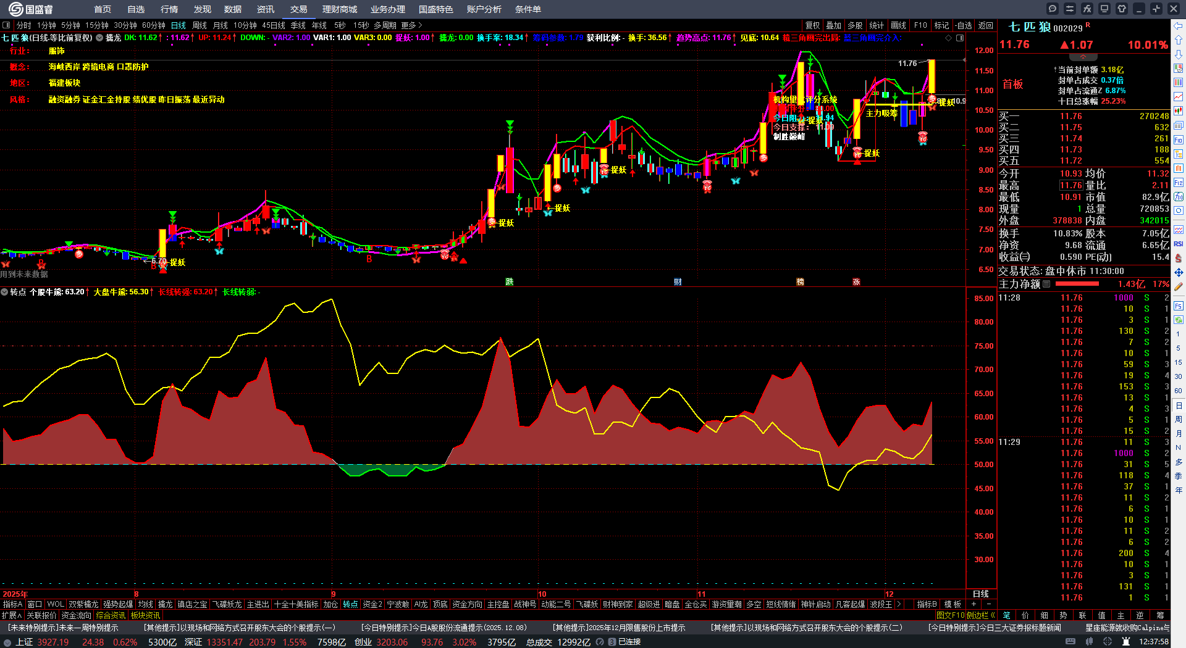The height and width of the screenshot is (648, 1186).
Task: Switch chart to 周线 weekly period
Action: click(200, 25)
